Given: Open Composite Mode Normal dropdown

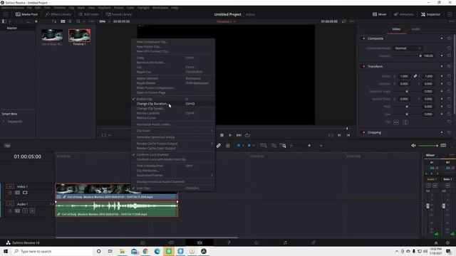Looking at the screenshot, I should point(407,48).
